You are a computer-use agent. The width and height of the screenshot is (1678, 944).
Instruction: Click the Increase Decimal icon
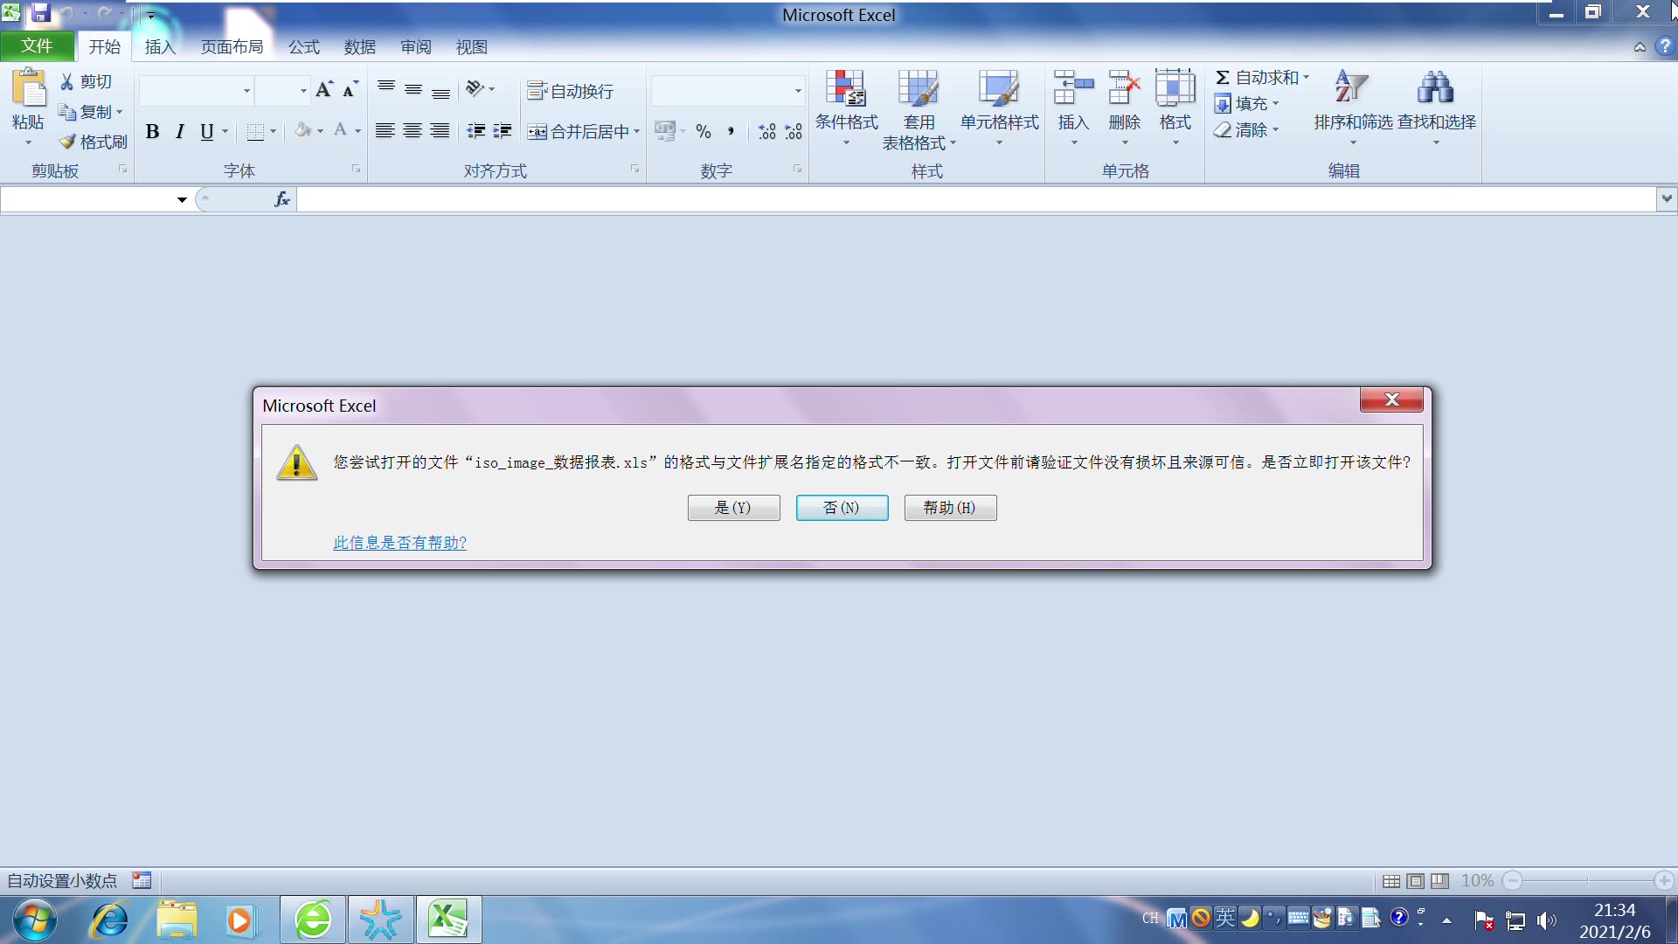(766, 131)
